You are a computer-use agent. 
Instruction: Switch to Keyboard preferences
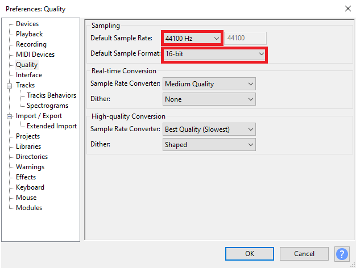30,187
